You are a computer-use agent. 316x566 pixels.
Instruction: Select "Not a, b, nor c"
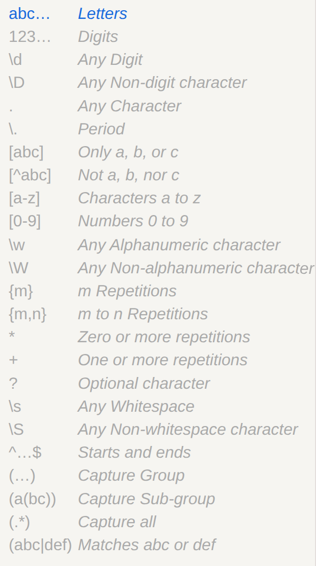tap(128, 175)
